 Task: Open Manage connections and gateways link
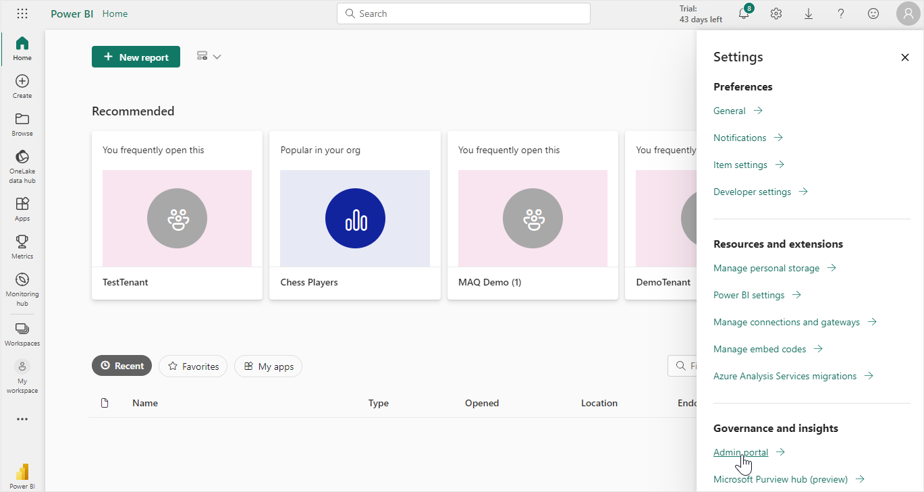click(786, 322)
